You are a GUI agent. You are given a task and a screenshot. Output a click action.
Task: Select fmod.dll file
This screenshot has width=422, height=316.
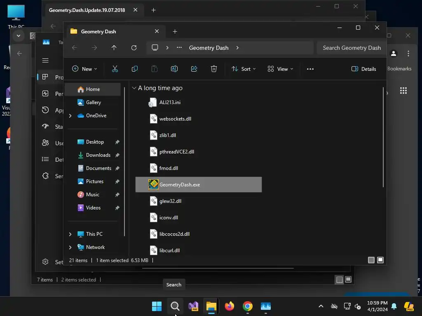pos(198,168)
